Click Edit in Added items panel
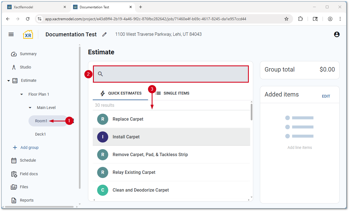The width and height of the screenshot is (349, 211). (x=326, y=96)
